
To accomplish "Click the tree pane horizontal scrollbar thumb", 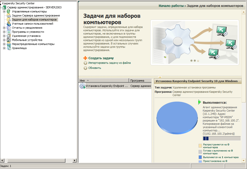I will click(x=37, y=160).
